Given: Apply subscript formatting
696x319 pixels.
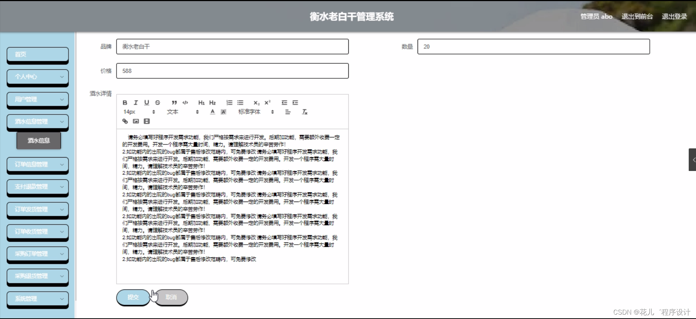Looking at the screenshot, I should point(257,103).
